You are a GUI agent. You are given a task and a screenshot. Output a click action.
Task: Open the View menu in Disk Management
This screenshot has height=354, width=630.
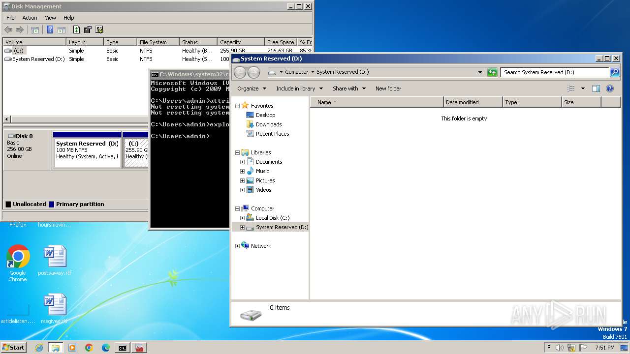pyautogui.click(x=50, y=18)
